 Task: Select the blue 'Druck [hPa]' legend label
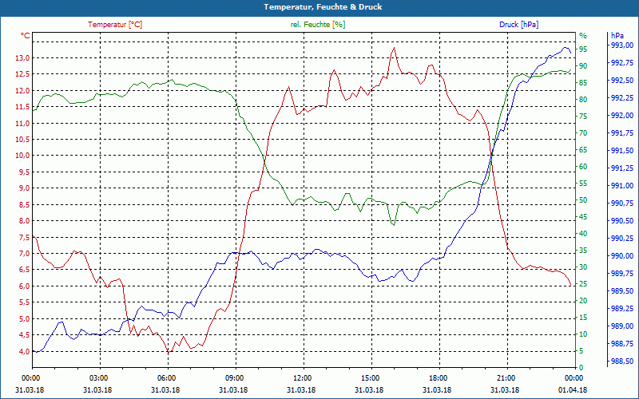pos(518,25)
